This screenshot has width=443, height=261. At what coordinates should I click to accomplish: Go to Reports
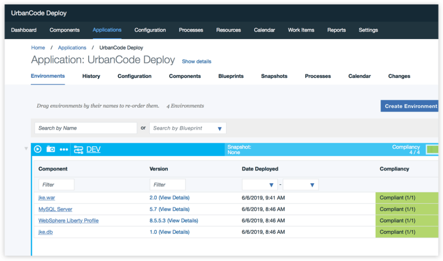336,30
